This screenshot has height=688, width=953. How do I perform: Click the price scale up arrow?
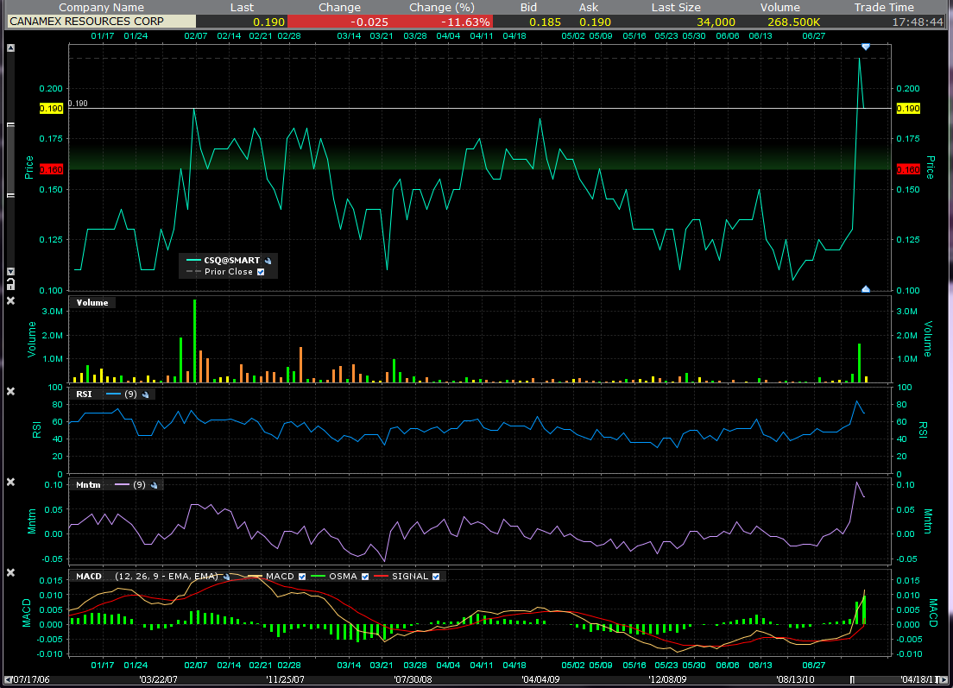pyautogui.click(x=10, y=48)
